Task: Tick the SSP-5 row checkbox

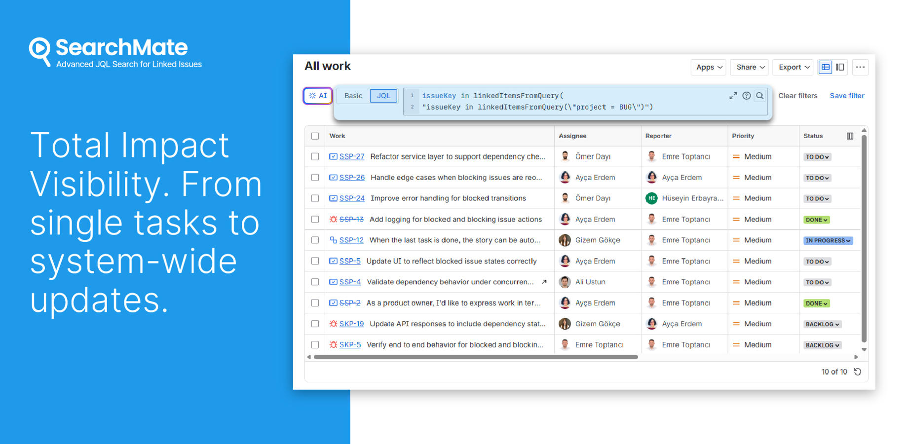Action: tap(315, 261)
